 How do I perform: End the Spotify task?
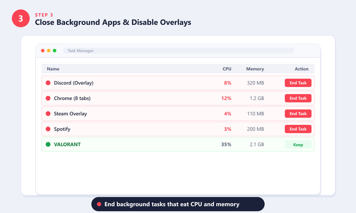(x=298, y=129)
